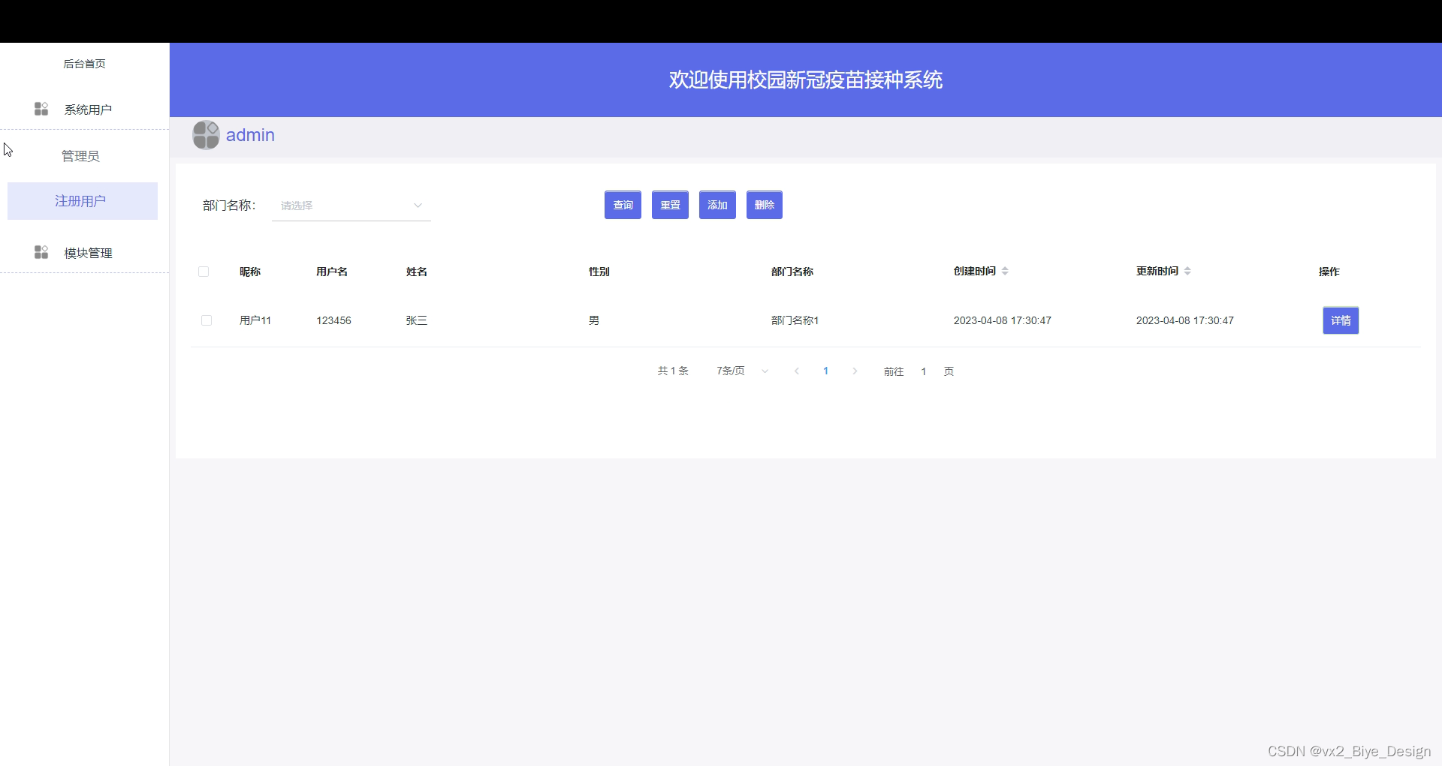Open 后台首页 in sidebar
Image resolution: width=1442 pixels, height=766 pixels.
tap(84, 64)
